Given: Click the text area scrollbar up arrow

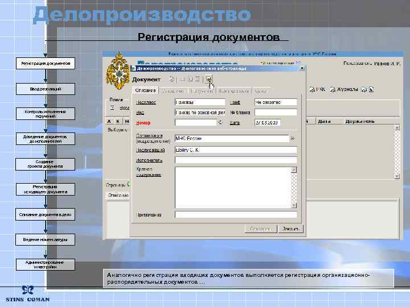Looking at the screenshot, I should point(294,169).
